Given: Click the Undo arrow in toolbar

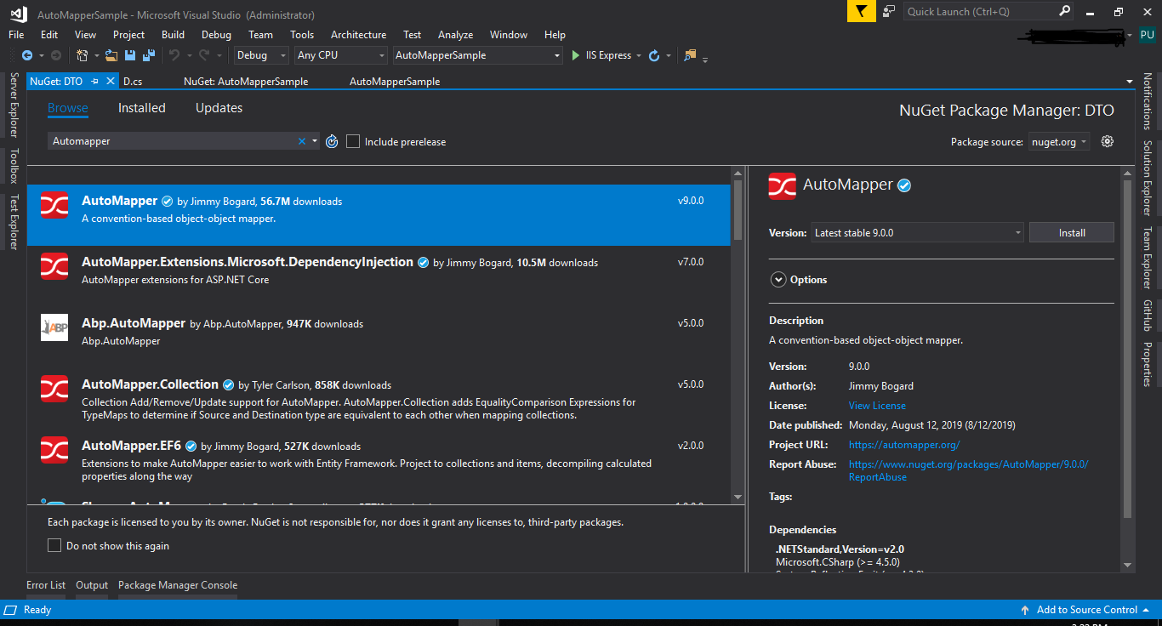Looking at the screenshot, I should point(174,55).
